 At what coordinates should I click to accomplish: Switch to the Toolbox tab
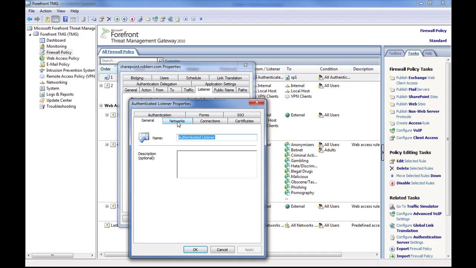click(395, 54)
